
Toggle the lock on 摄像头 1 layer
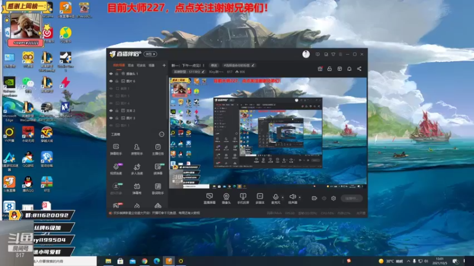click(x=117, y=73)
